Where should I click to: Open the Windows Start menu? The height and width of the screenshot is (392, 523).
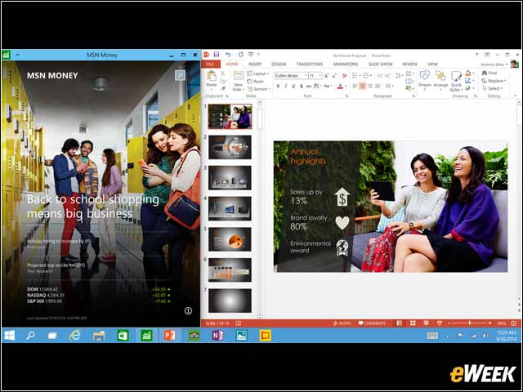tap(9, 336)
